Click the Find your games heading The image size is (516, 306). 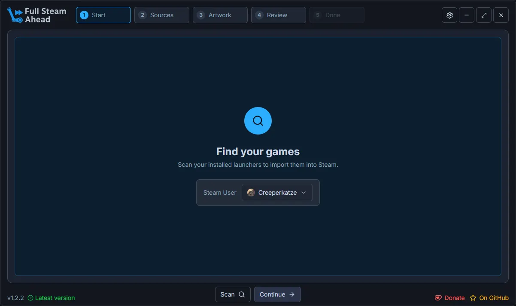[258, 152]
